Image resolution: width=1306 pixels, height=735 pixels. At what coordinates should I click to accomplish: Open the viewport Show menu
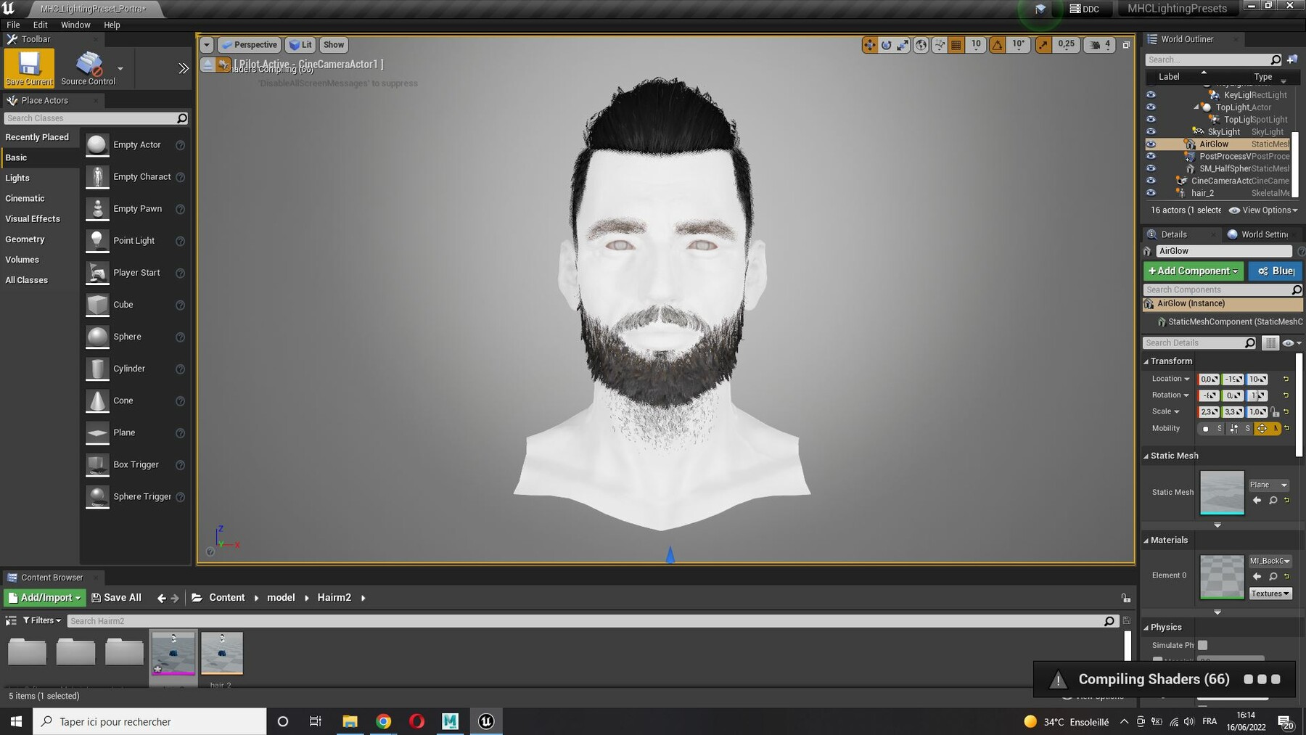click(x=334, y=45)
